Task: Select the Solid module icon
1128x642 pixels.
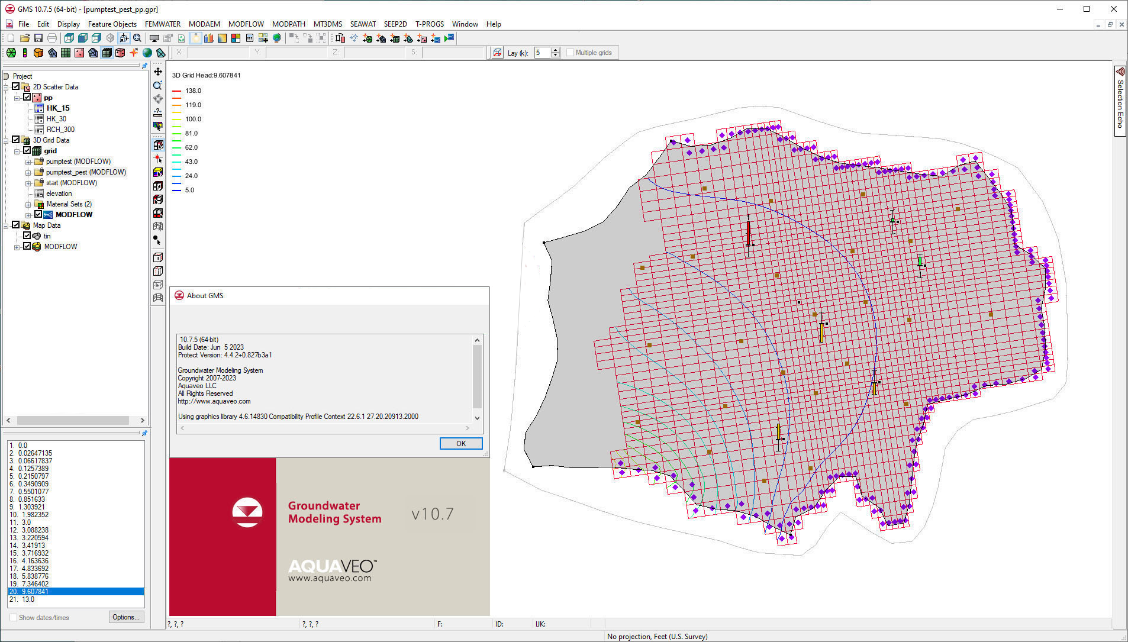Action: click(x=38, y=53)
